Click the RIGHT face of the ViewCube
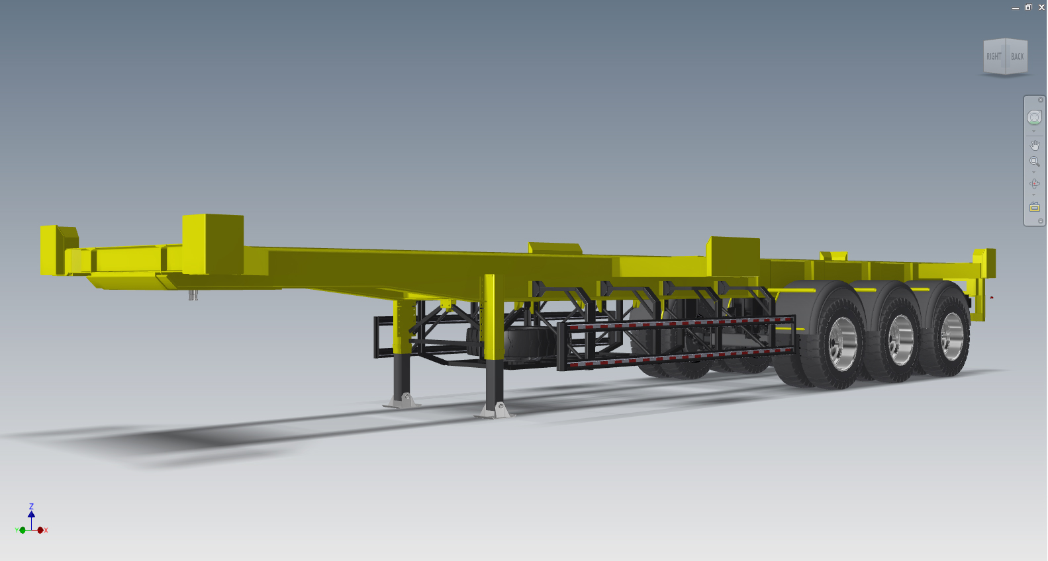Image resolution: width=1048 pixels, height=561 pixels. [x=994, y=57]
